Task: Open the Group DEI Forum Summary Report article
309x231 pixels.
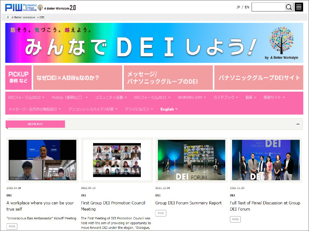Action: click(188, 203)
